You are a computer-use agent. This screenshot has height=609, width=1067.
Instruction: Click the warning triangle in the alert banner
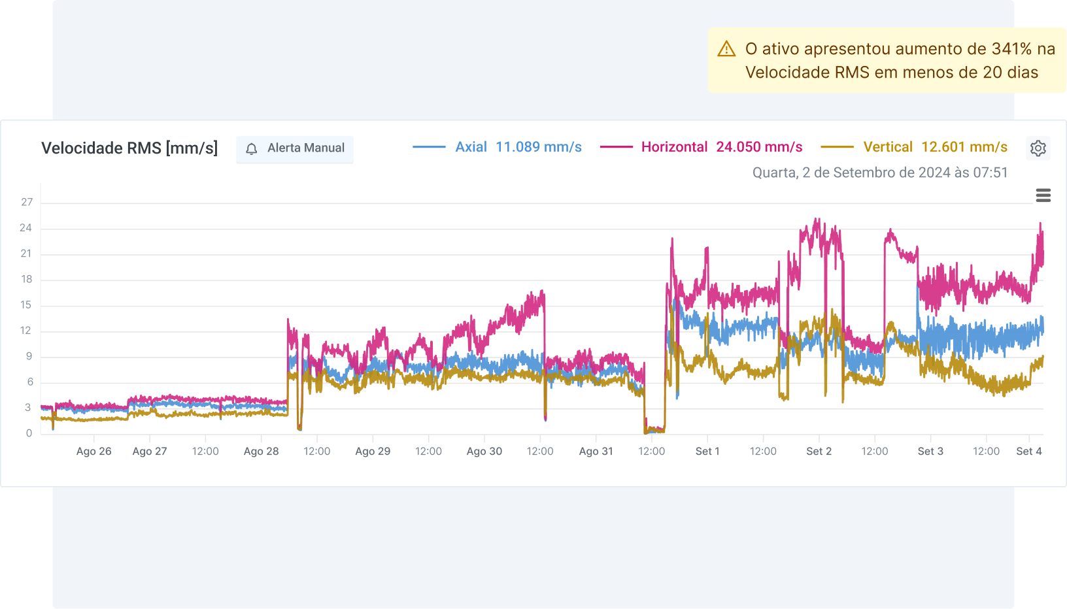tap(726, 49)
